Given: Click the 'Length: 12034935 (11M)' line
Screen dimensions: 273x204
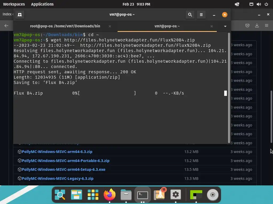Looking at the screenshot, I should click(67, 77).
